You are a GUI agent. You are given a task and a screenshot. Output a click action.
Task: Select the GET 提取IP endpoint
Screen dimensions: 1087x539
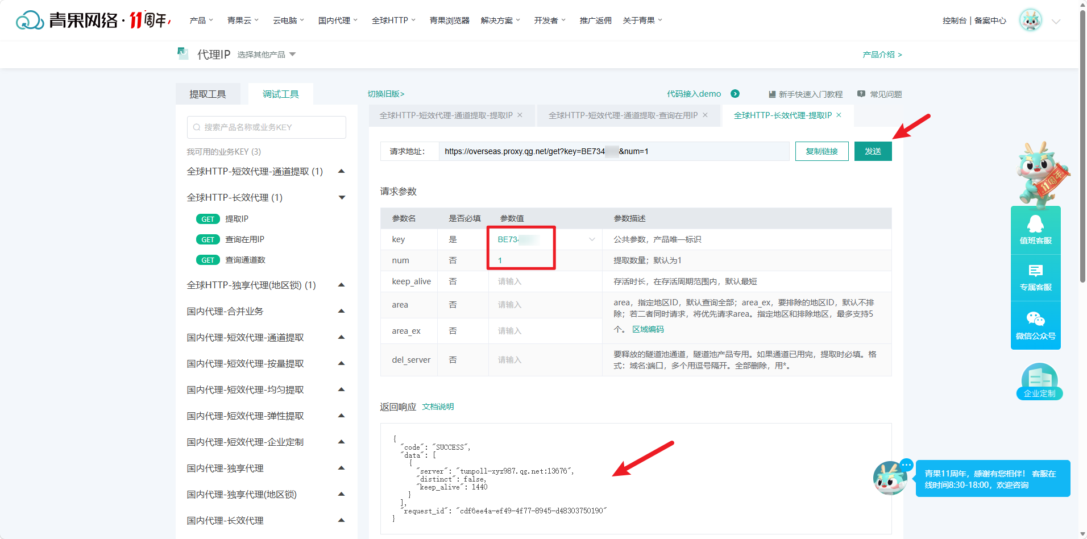pos(222,219)
